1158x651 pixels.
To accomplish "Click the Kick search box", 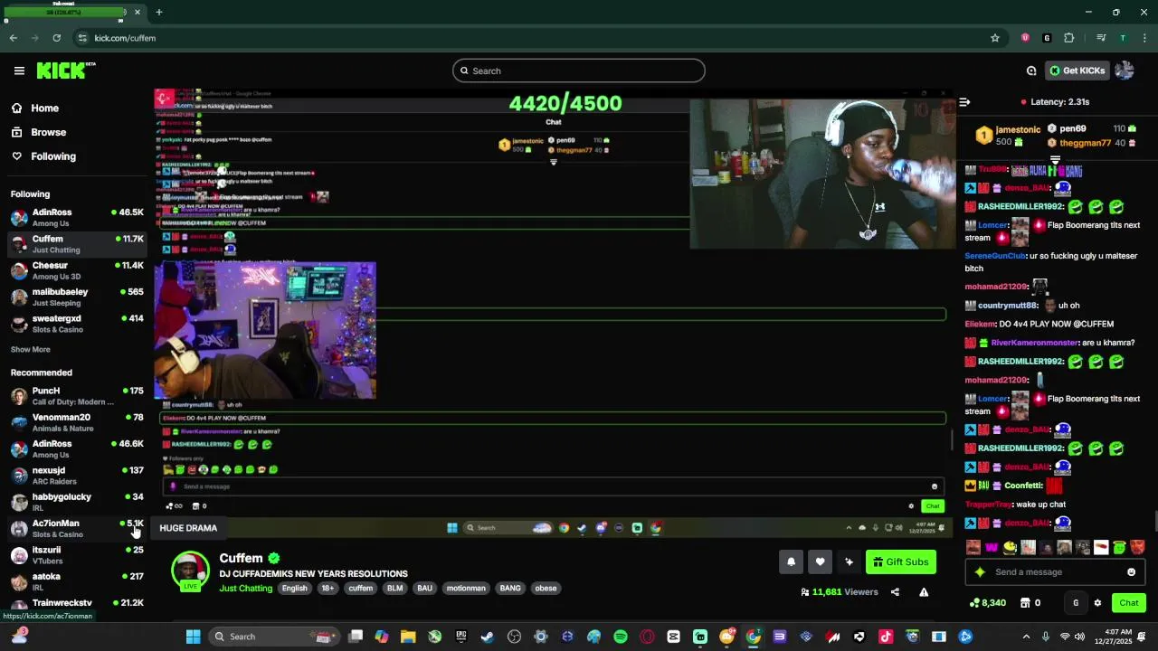I will 579,71.
